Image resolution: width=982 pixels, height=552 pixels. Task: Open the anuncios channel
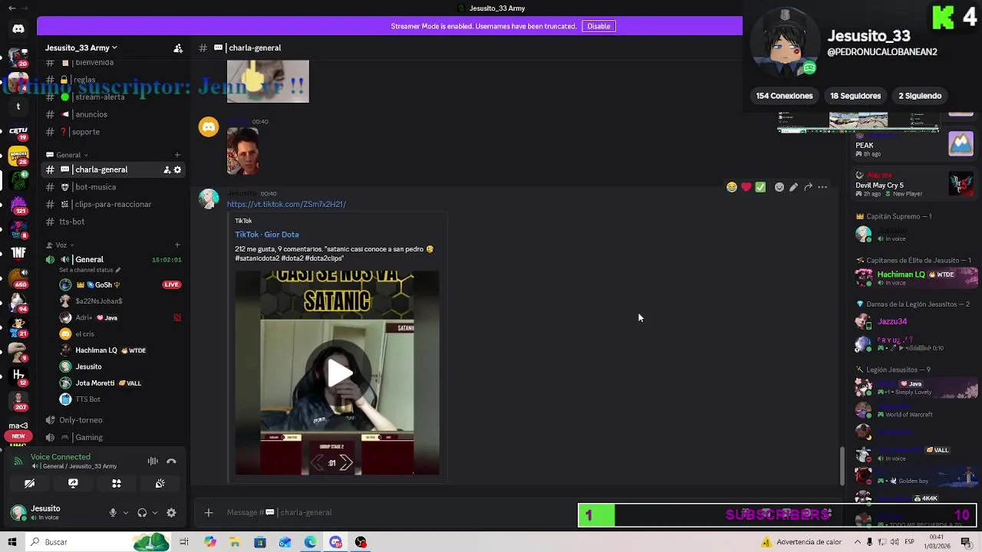coord(91,114)
